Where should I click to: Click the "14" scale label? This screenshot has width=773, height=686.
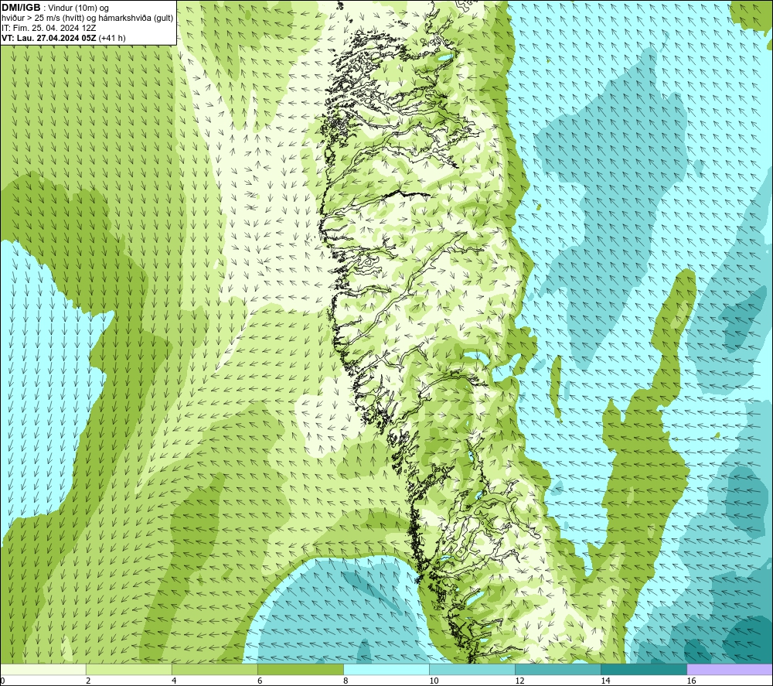point(605,681)
